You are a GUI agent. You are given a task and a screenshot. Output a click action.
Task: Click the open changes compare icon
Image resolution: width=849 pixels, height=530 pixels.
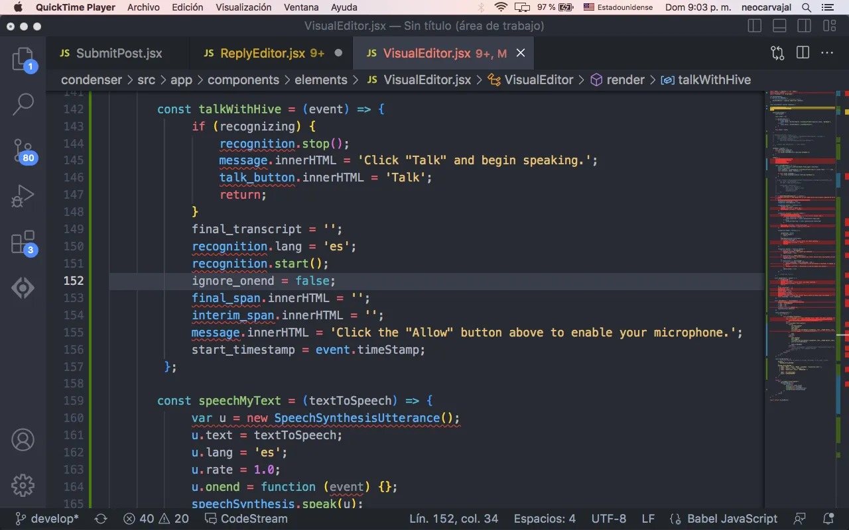pos(777,53)
